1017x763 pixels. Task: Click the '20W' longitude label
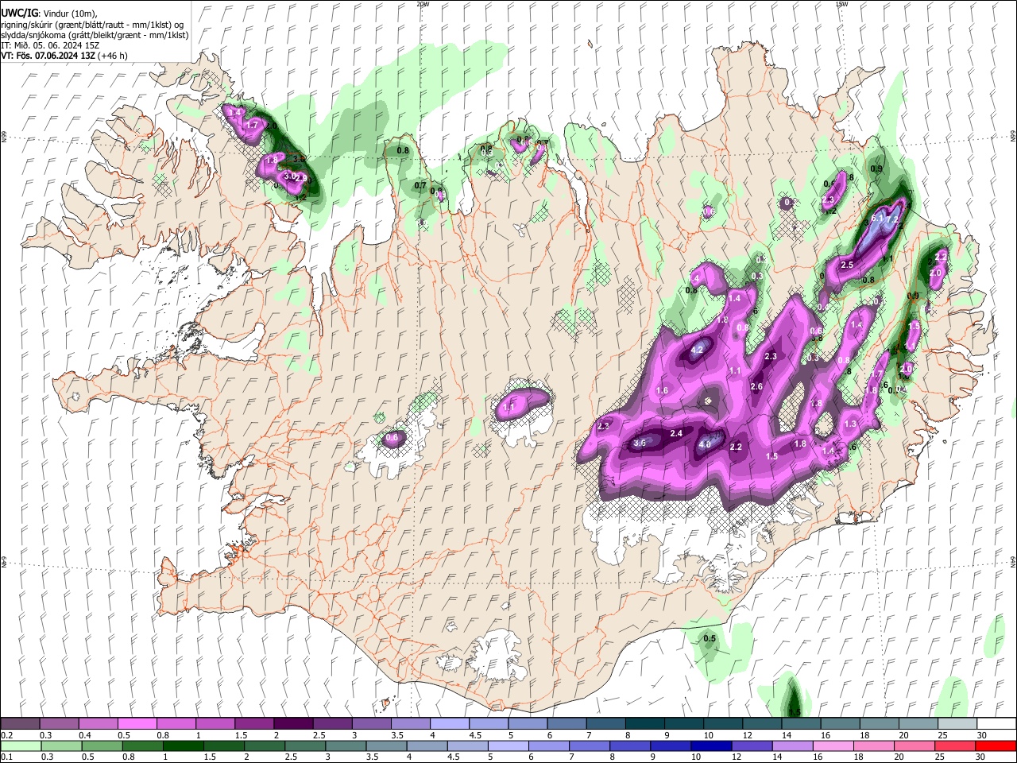click(x=423, y=4)
